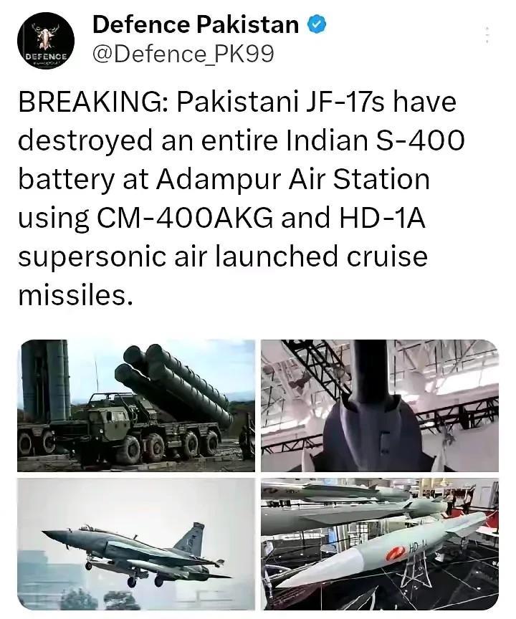This screenshot has width=516, height=619.
Task: Click the HD-1A label on missile body
Action: [x=418, y=547]
